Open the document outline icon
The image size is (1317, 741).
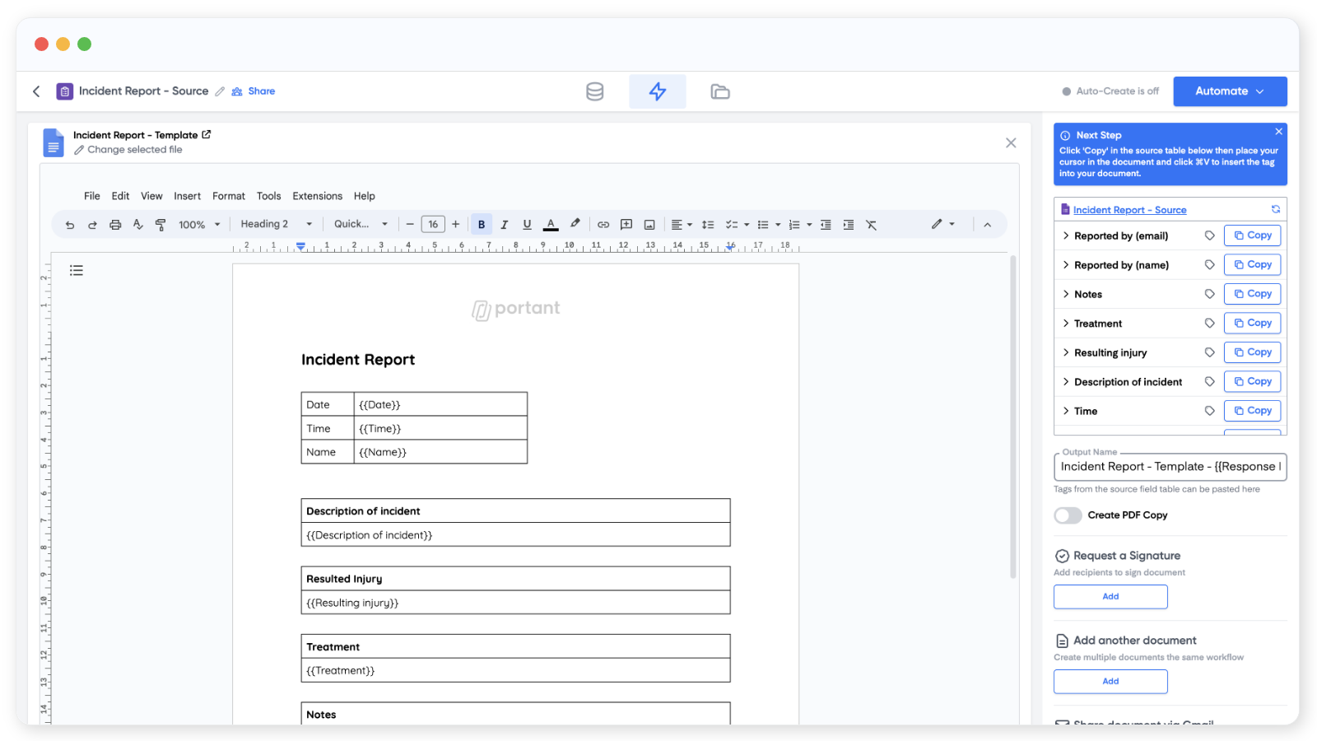(x=77, y=270)
